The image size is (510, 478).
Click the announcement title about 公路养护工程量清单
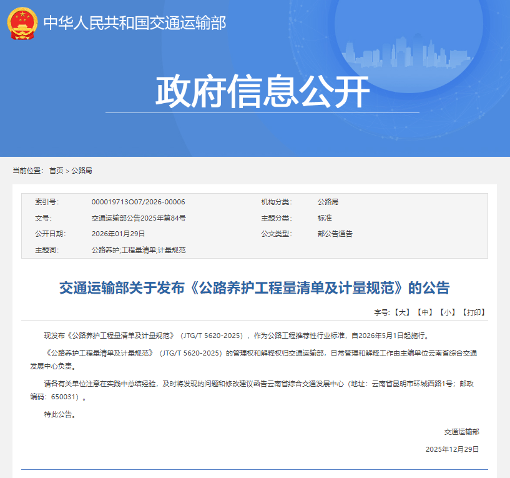click(254, 288)
